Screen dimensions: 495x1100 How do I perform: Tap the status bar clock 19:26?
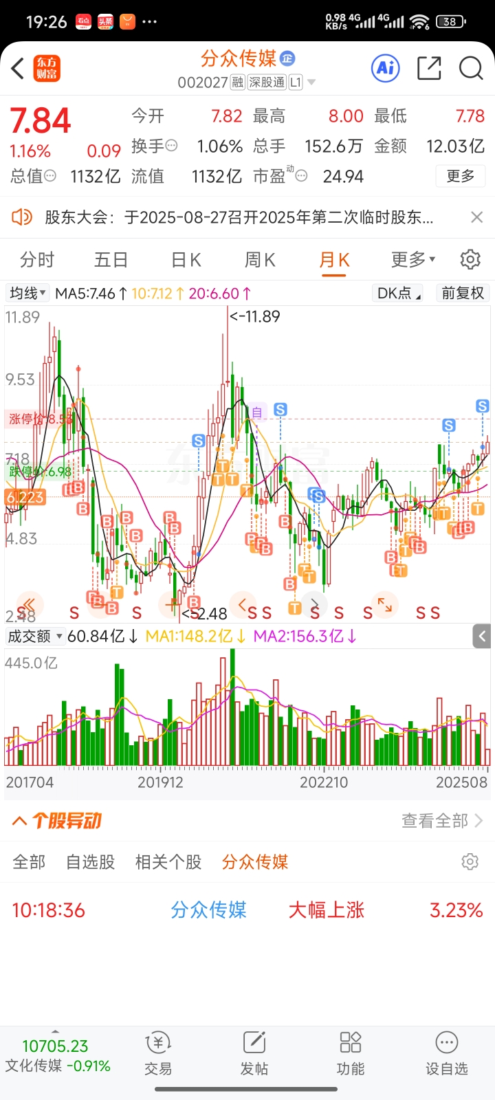click(x=47, y=21)
